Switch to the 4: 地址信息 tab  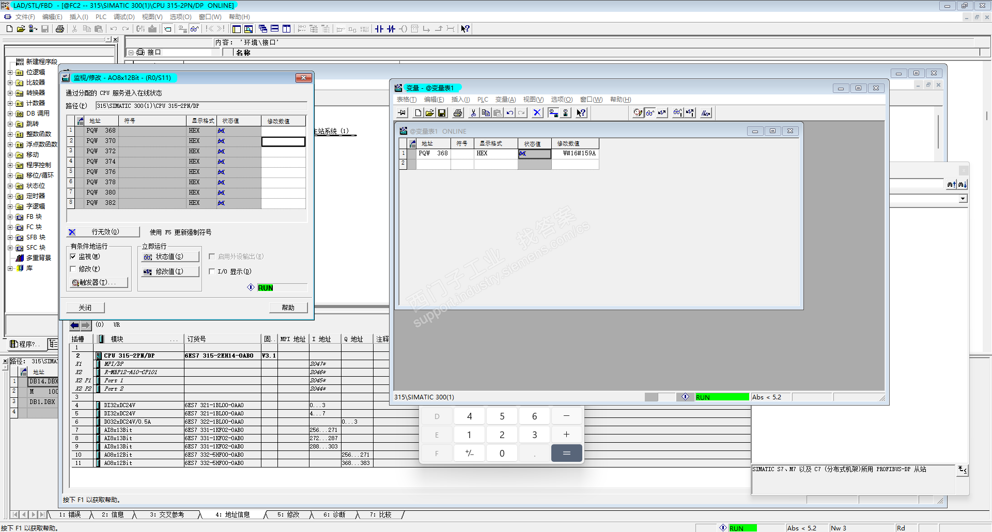pyautogui.click(x=233, y=514)
